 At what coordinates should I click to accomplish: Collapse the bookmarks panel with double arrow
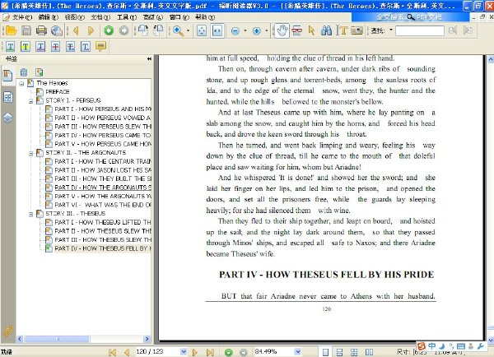(149, 59)
